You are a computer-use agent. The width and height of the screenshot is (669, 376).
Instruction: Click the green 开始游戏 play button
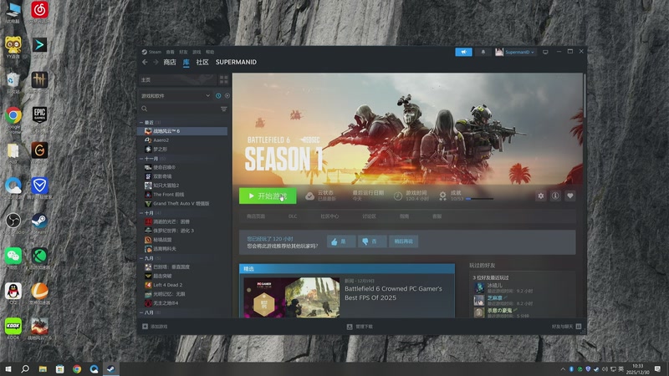268,196
